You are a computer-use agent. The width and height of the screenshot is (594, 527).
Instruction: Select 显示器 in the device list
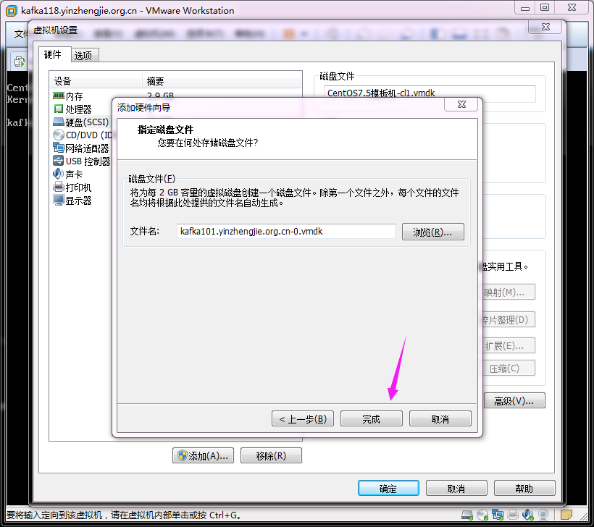click(78, 201)
